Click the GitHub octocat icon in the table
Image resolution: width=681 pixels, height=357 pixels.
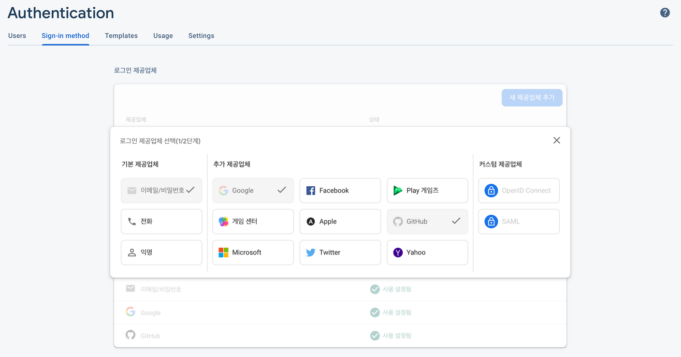(130, 335)
